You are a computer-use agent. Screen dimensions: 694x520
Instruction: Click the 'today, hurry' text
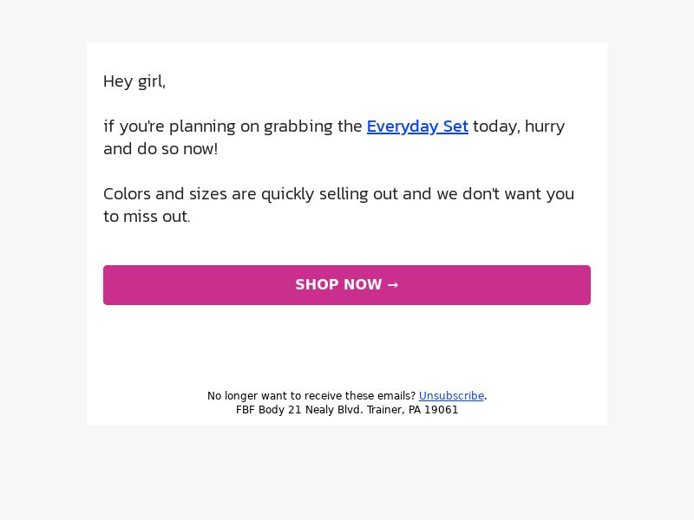pos(519,127)
